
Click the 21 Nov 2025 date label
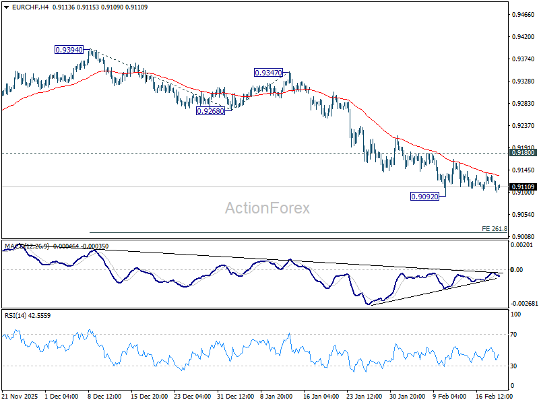pyautogui.click(x=20, y=396)
